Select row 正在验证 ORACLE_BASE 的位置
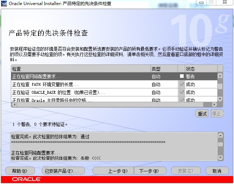 pyautogui.click(x=114, y=92)
